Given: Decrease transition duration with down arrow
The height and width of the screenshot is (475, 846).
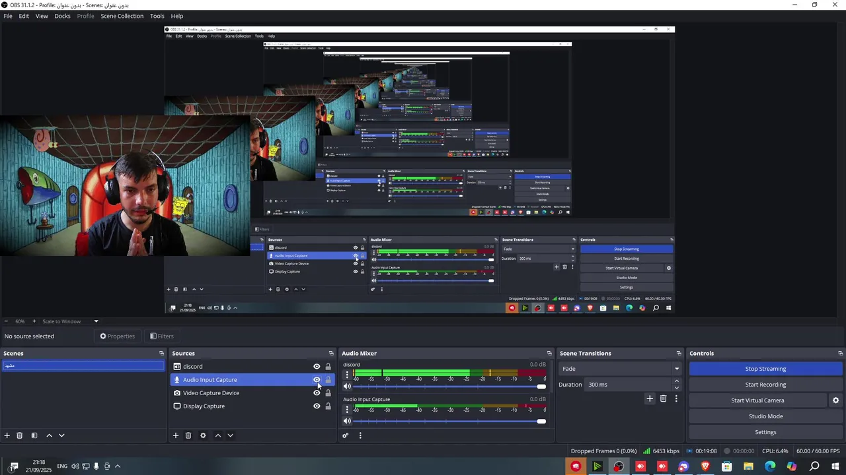Looking at the screenshot, I should [x=676, y=388].
